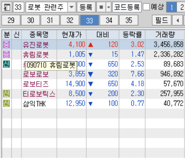Click volume 2,336,282
The image size is (185, 158).
point(168,54)
